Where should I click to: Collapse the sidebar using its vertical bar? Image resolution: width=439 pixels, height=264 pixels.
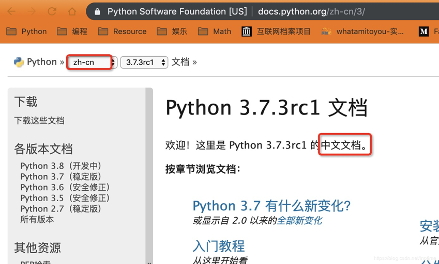[149, 176]
